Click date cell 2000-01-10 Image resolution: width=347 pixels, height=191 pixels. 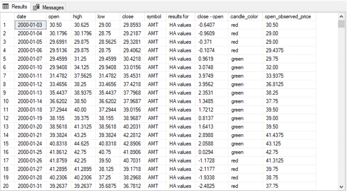coord(30,67)
